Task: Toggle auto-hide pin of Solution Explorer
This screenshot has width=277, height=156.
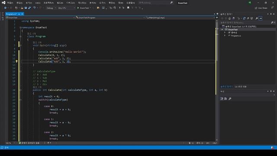Action: point(271,14)
